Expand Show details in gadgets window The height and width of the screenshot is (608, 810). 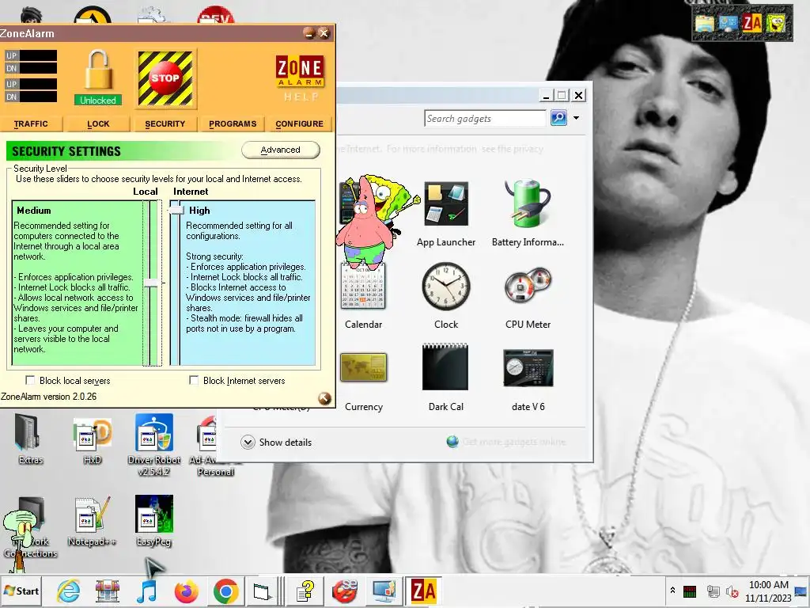[x=276, y=442]
